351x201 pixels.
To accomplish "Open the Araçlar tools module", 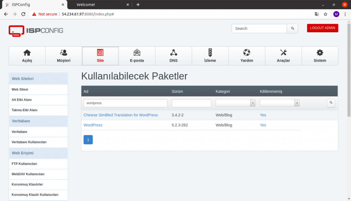I will (283, 56).
